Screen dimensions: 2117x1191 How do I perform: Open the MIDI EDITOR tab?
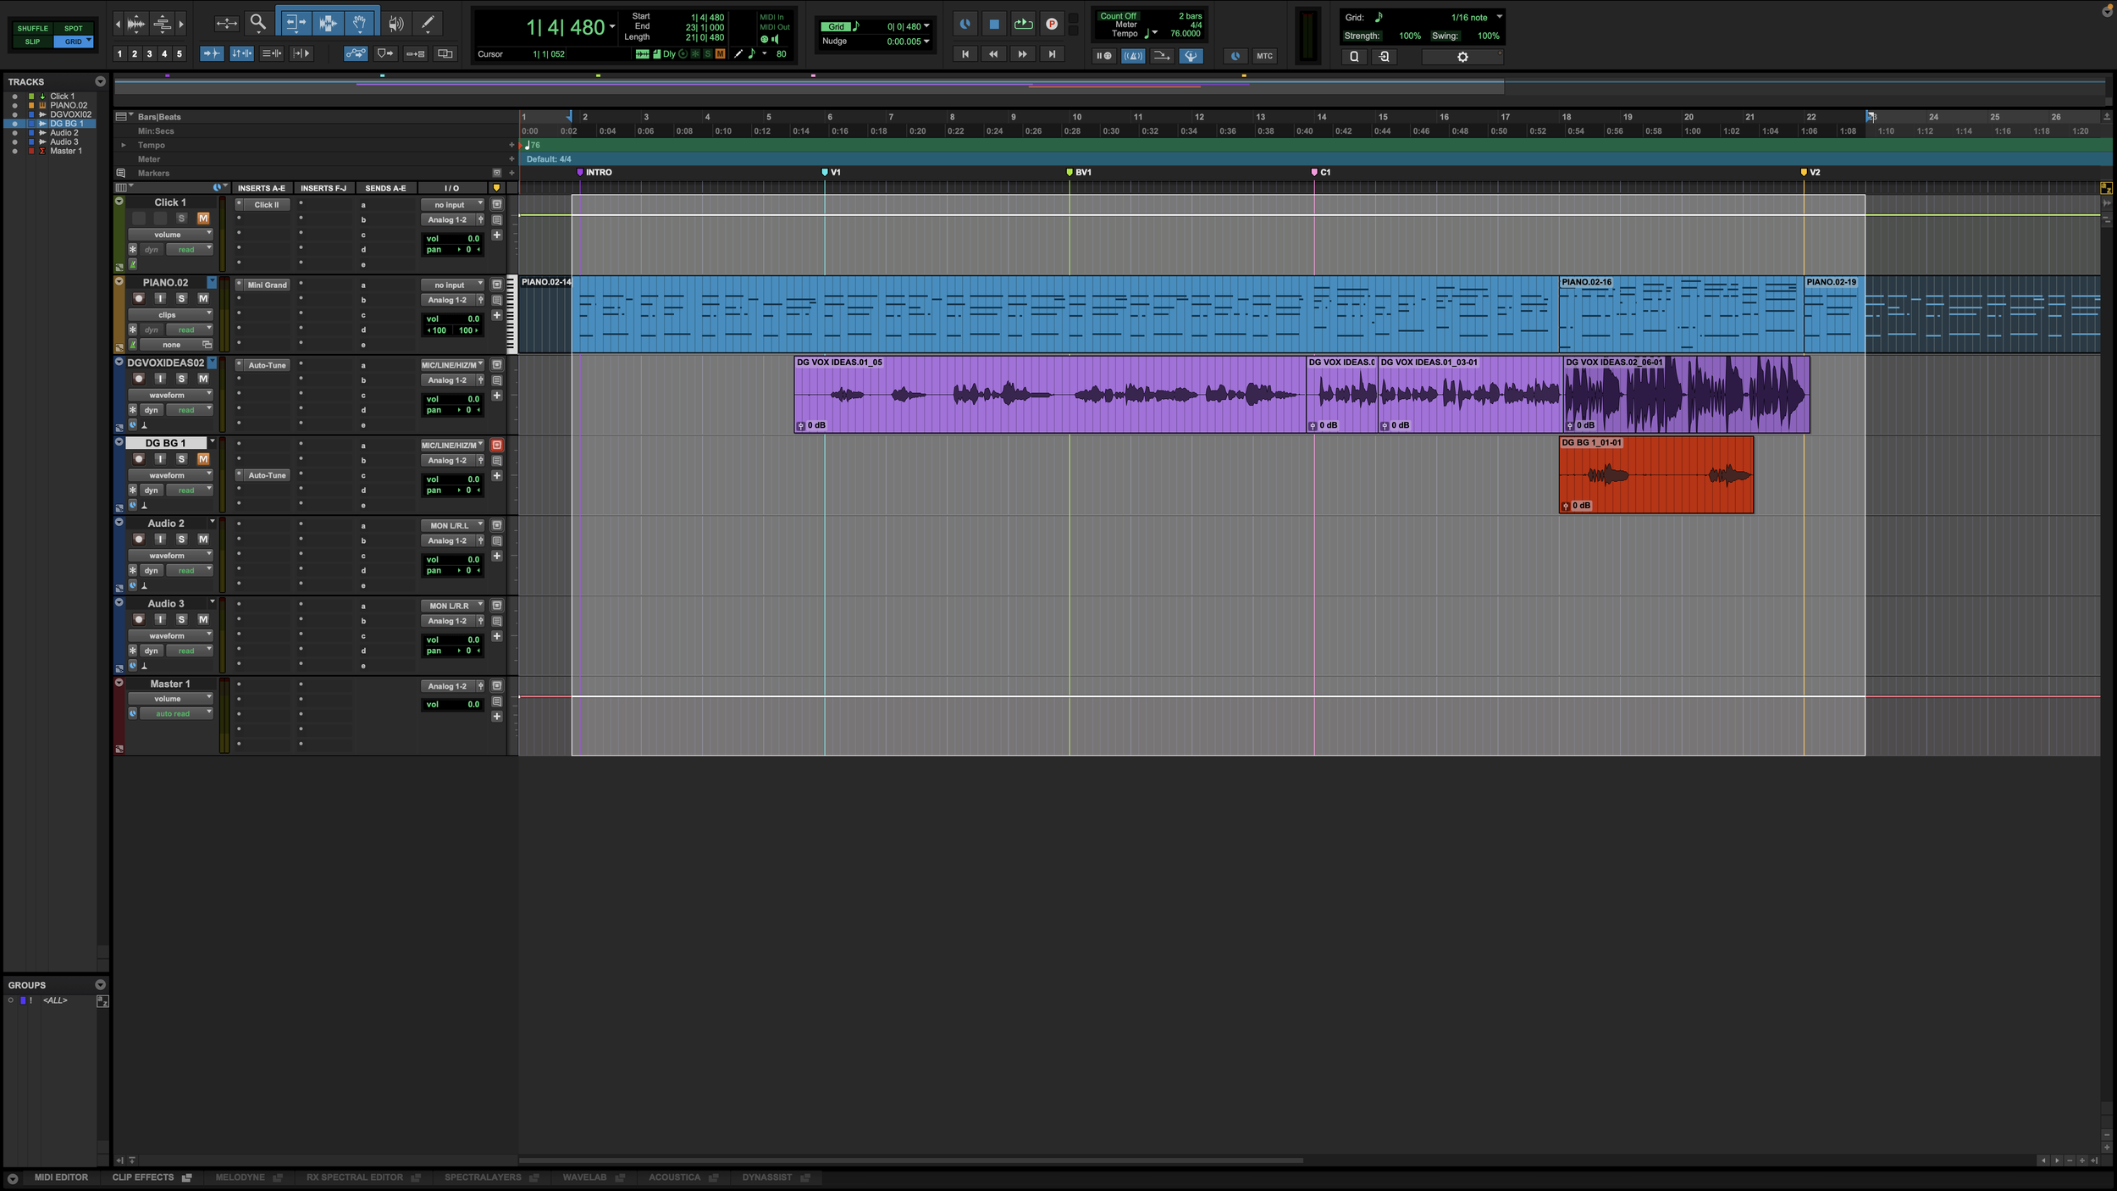coord(61,1177)
